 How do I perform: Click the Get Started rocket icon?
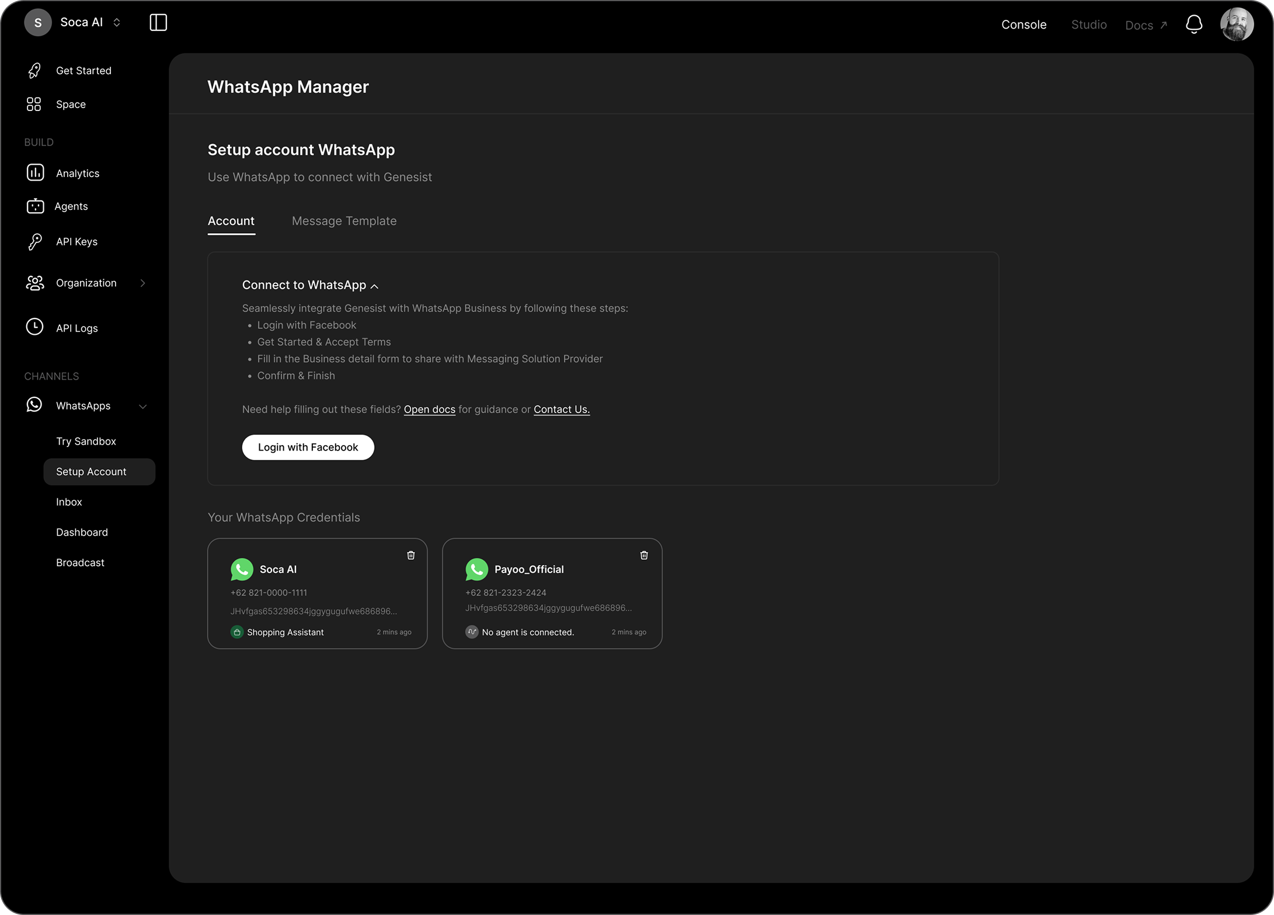(35, 71)
